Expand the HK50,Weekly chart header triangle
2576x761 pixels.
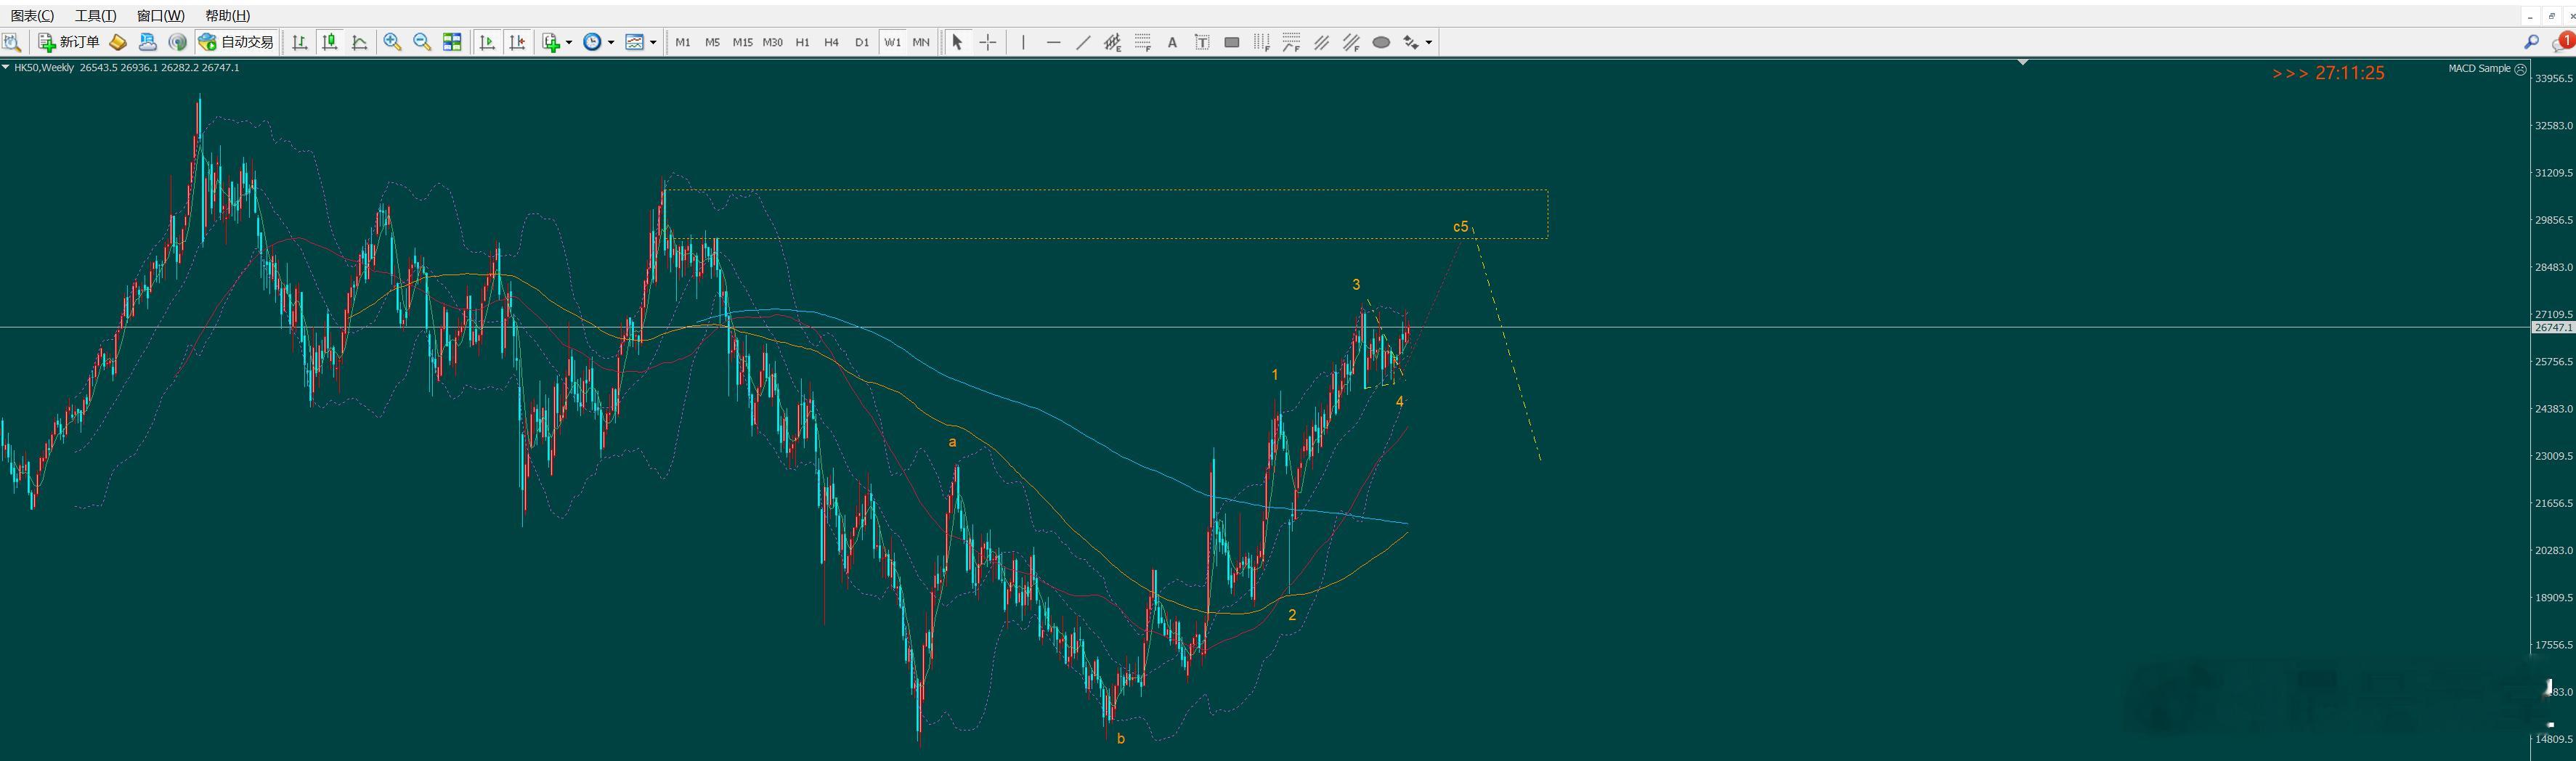[x=6, y=67]
